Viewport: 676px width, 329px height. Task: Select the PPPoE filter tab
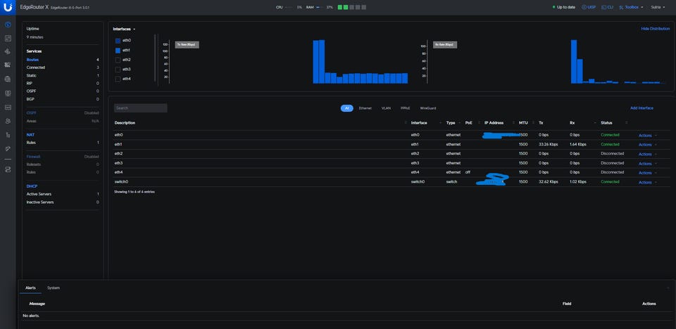pyautogui.click(x=406, y=108)
